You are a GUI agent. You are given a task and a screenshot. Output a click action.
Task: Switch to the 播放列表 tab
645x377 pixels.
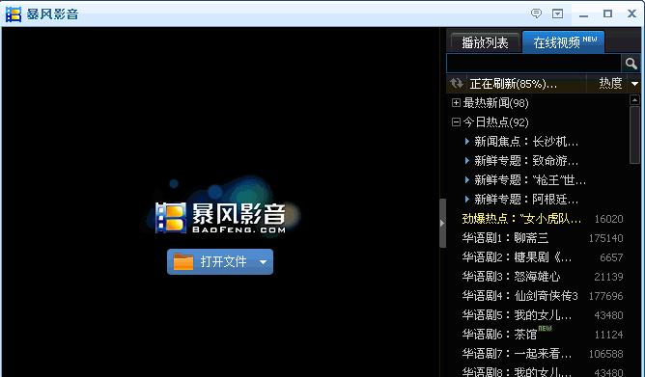(x=485, y=42)
